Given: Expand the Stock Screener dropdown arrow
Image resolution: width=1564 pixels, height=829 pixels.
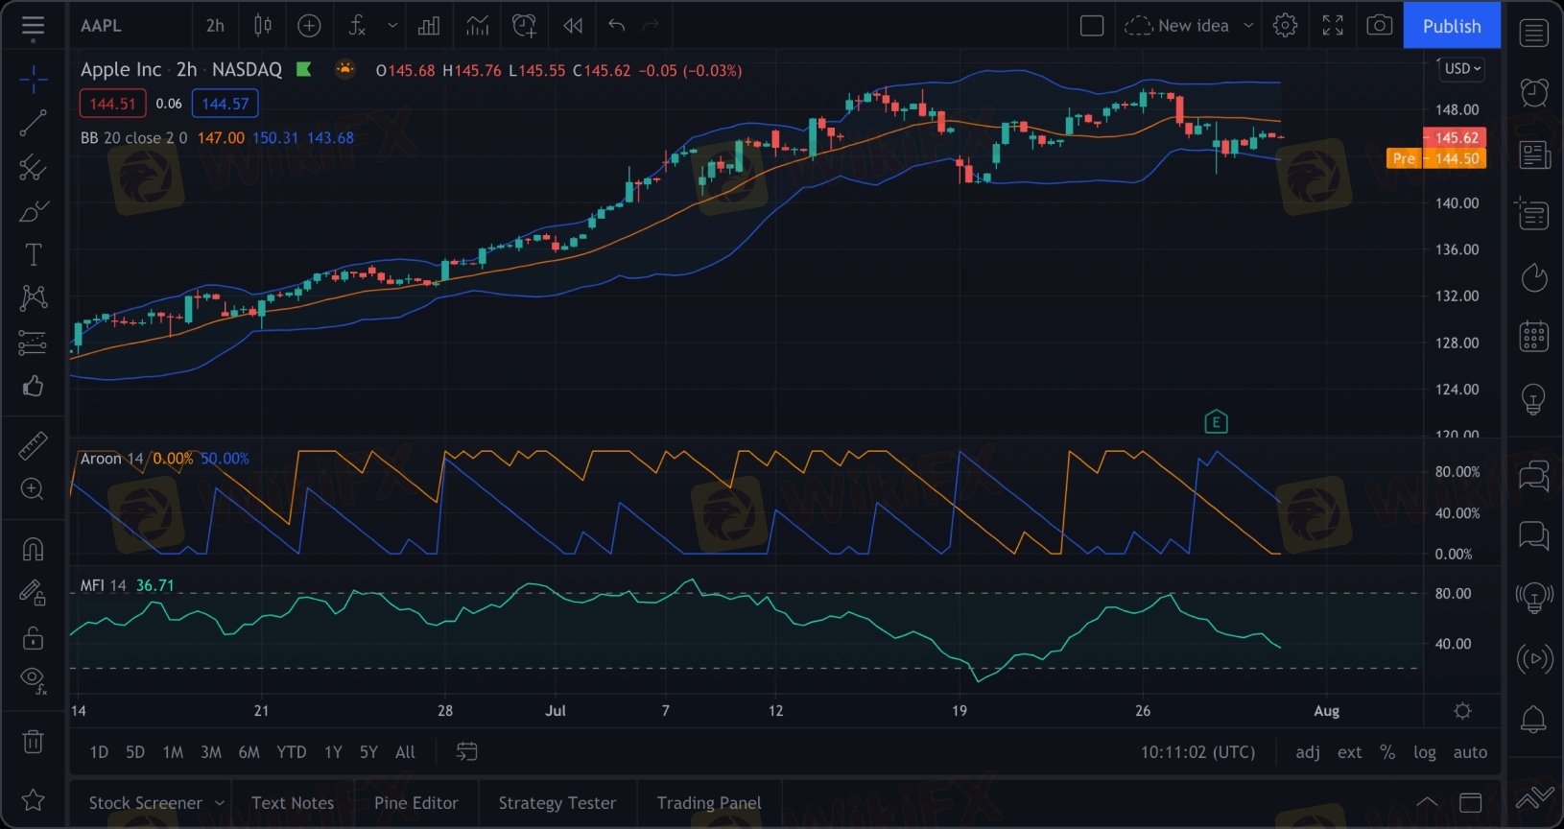Looking at the screenshot, I should coord(220,803).
